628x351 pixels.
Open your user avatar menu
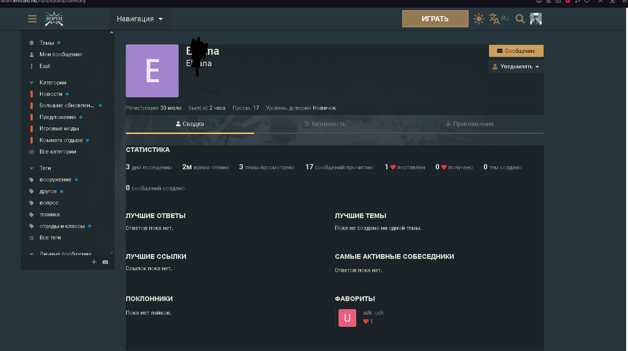(536, 19)
